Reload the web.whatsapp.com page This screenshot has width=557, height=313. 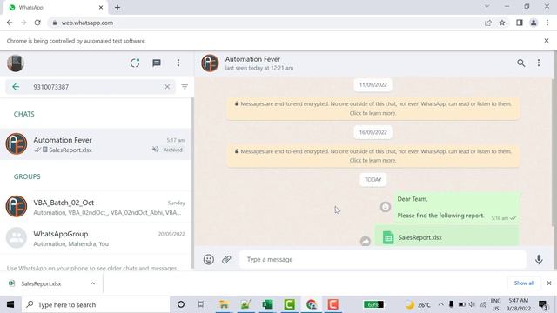point(37,23)
